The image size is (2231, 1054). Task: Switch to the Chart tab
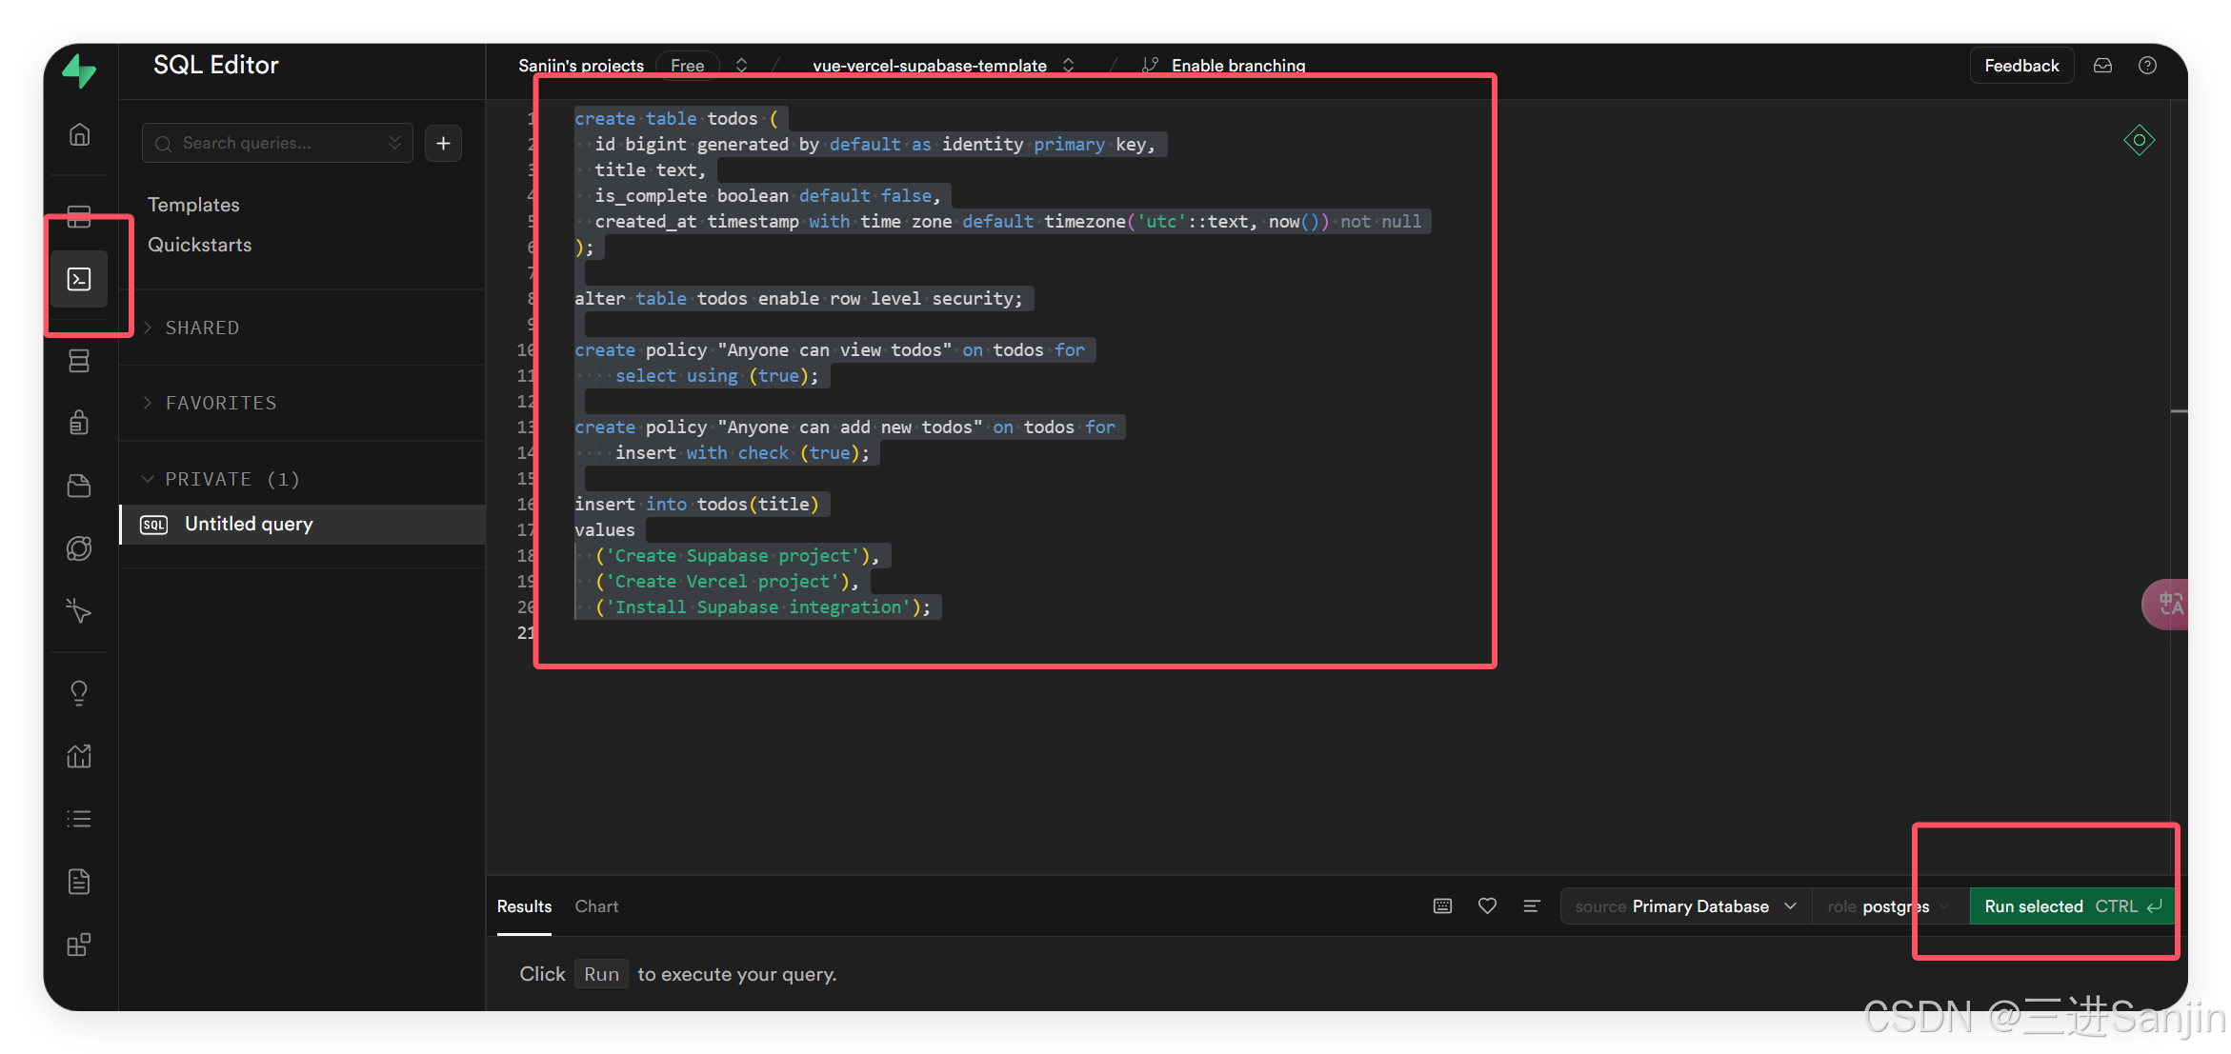click(596, 906)
